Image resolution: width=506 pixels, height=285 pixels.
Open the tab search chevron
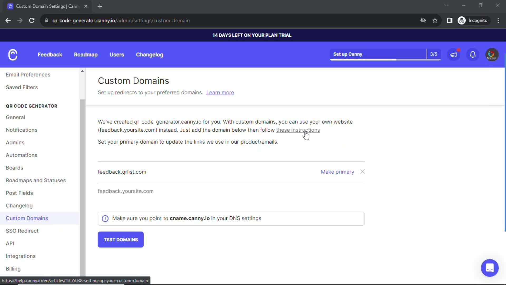[446, 5]
